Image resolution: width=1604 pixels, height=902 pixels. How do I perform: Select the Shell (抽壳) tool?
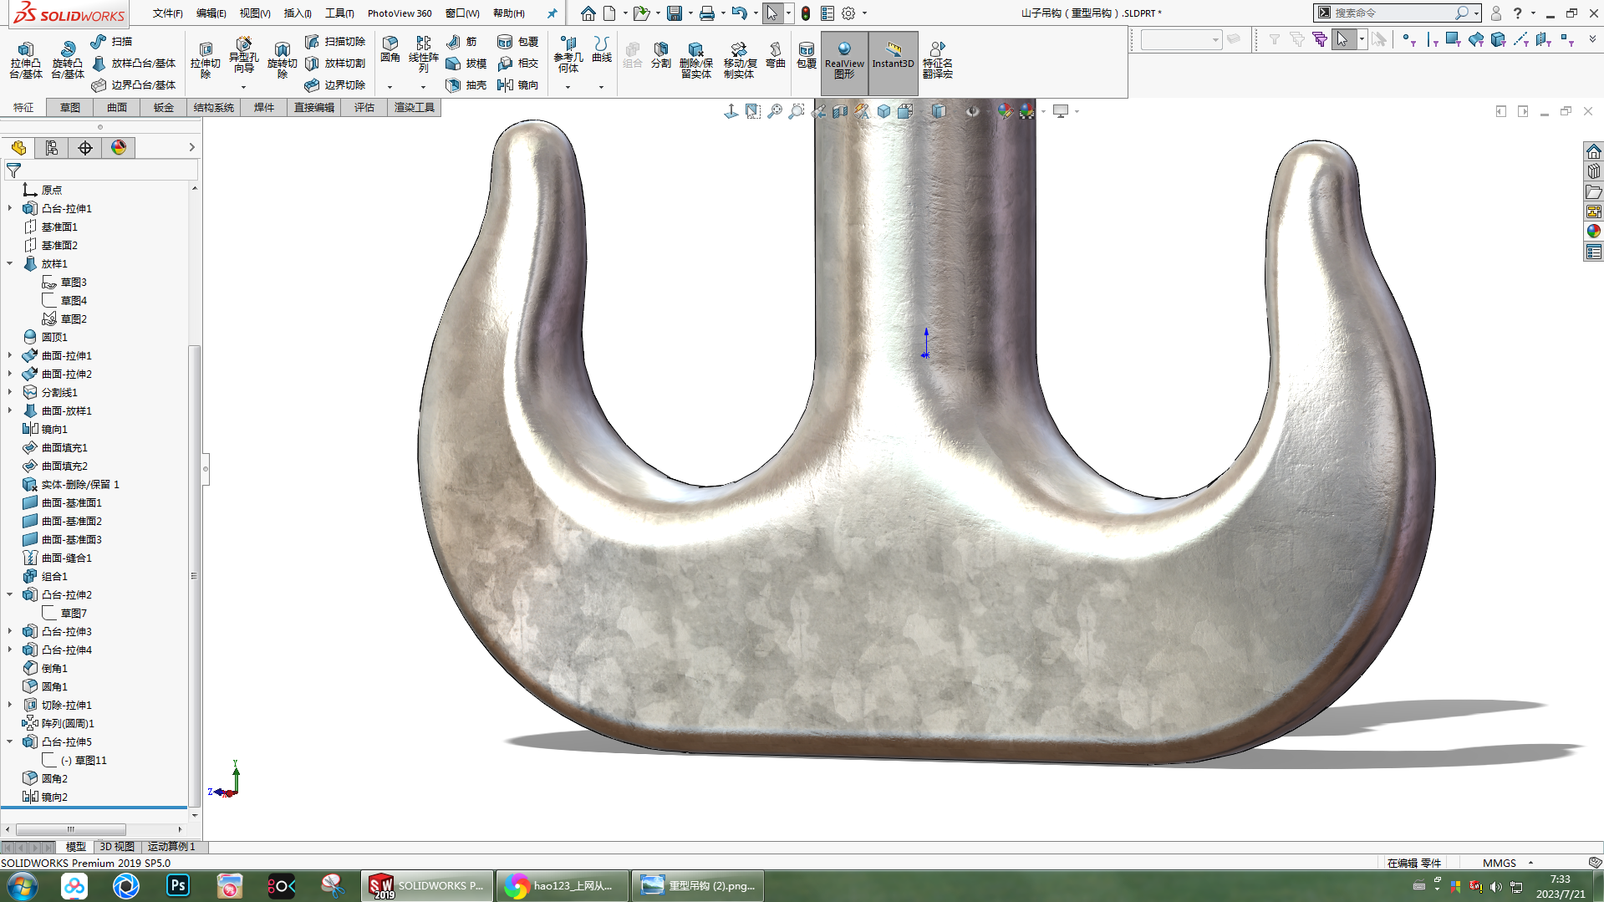(453, 85)
